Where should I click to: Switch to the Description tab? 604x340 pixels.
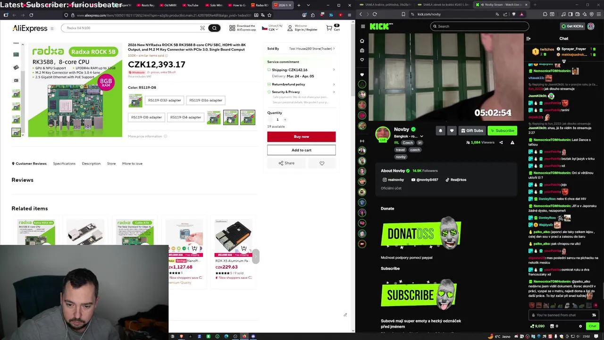91,163
